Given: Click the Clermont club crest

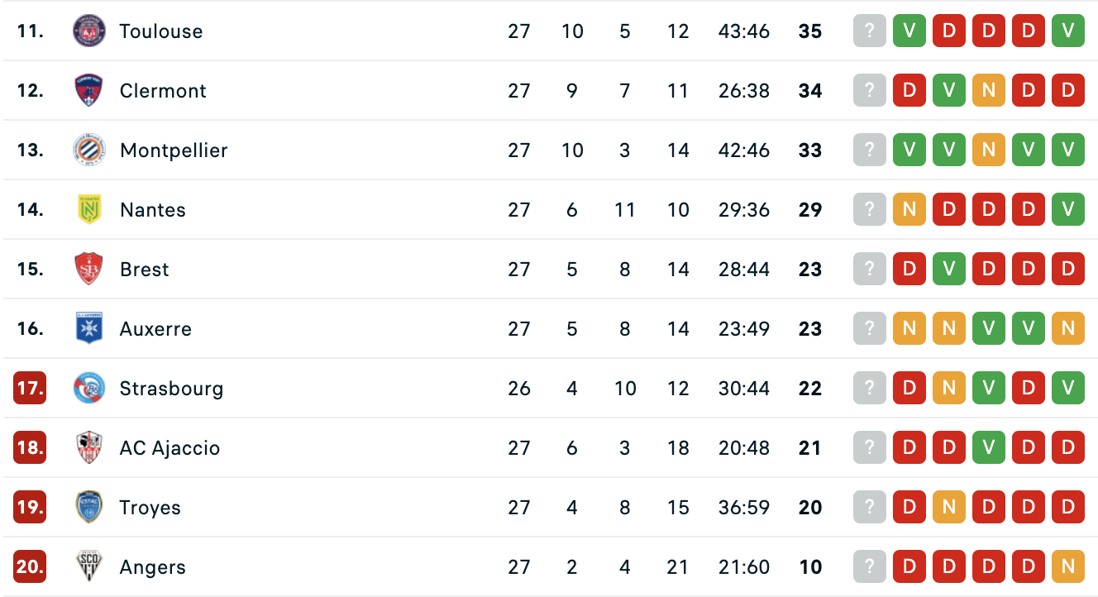Looking at the screenshot, I should pos(88,91).
